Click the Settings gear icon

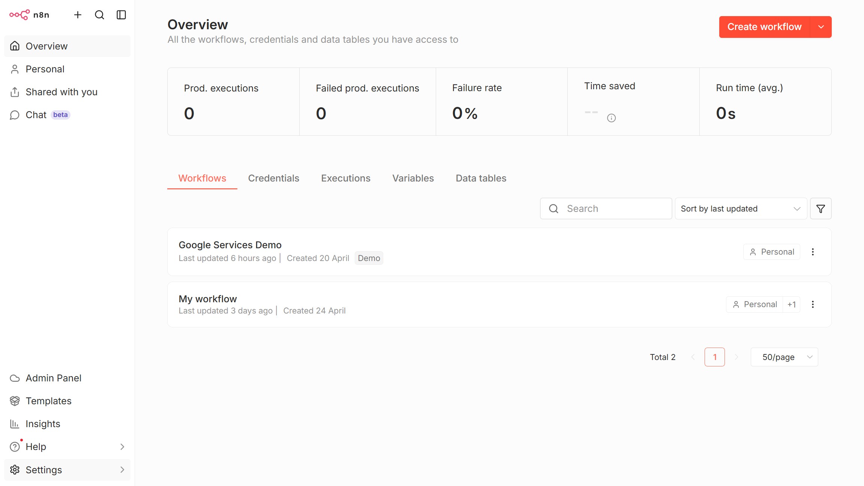(x=15, y=469)
